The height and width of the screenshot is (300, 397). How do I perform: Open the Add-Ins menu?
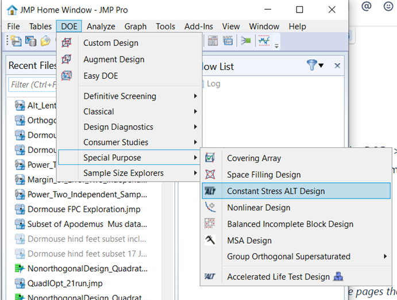click(x=199, y=26)
